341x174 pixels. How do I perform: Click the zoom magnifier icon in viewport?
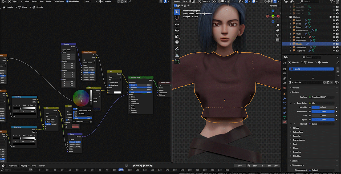278,25
